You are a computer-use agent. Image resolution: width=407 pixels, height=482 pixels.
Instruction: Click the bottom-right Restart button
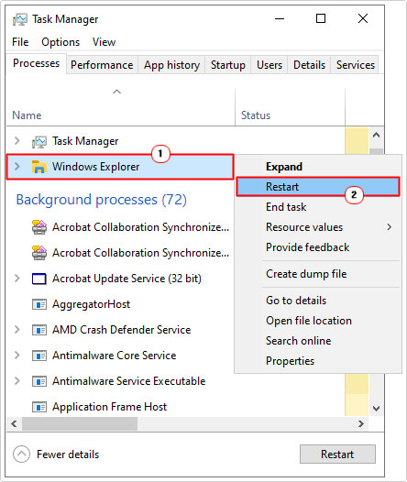point(337,454)
